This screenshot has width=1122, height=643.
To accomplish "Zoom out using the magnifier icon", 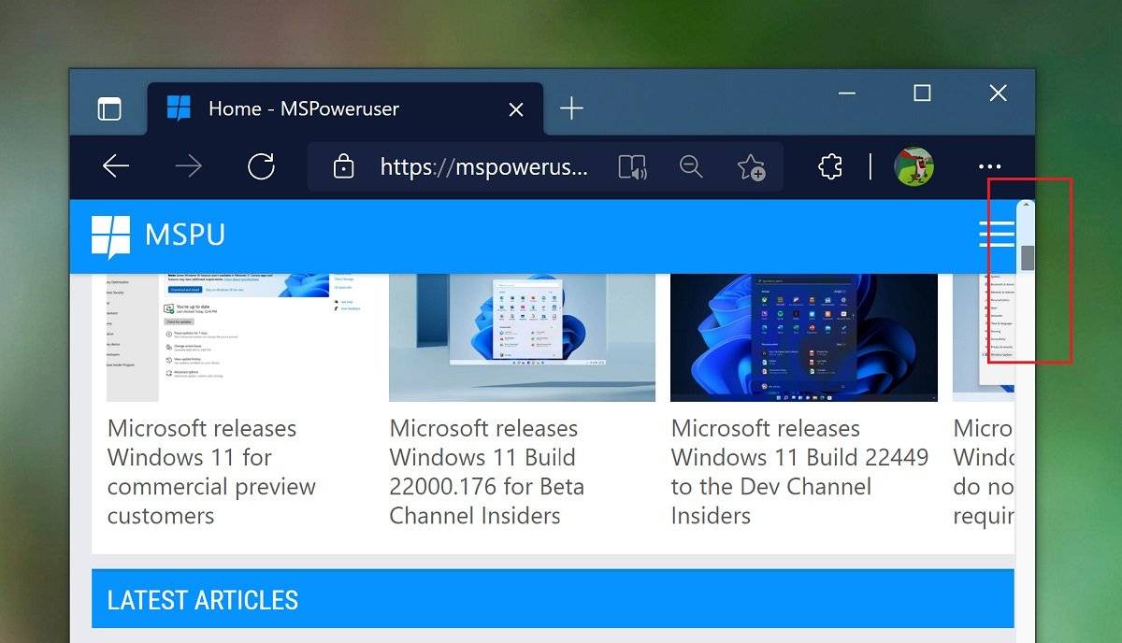I will click(691, 166).
